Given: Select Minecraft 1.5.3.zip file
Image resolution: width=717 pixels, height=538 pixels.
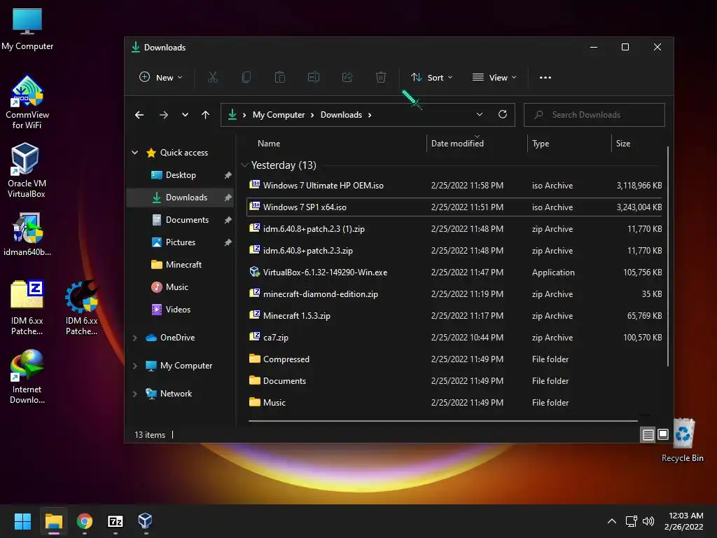Looking at the screenshot, I should [x=455, y=316].
